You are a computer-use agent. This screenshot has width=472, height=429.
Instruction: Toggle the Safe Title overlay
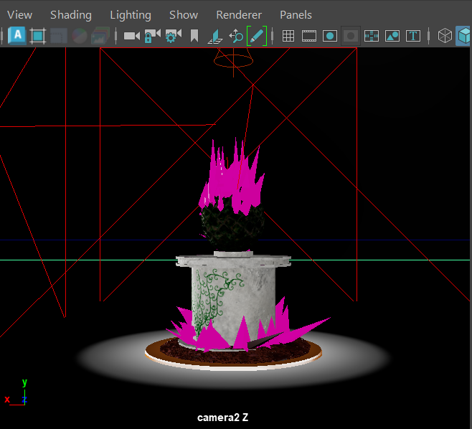(x=413, y=35)
